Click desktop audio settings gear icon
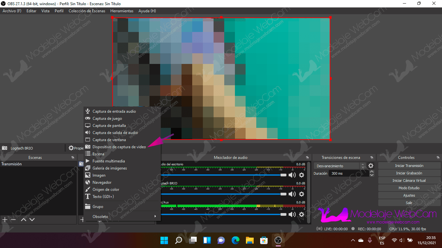The image size is (442, 248). tap(301, 175)
